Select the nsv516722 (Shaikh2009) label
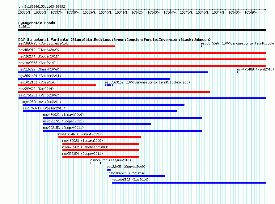The image size is (275, 204). coord(39,69)
